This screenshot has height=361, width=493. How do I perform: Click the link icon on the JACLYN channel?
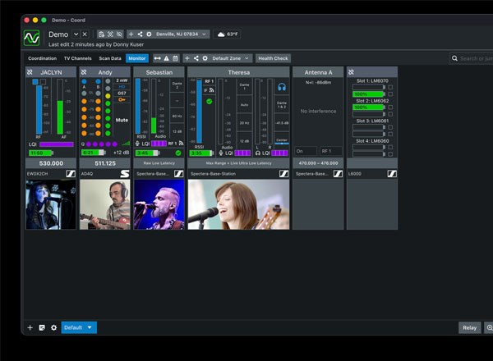pyautogui.click(x=30, y=72)
